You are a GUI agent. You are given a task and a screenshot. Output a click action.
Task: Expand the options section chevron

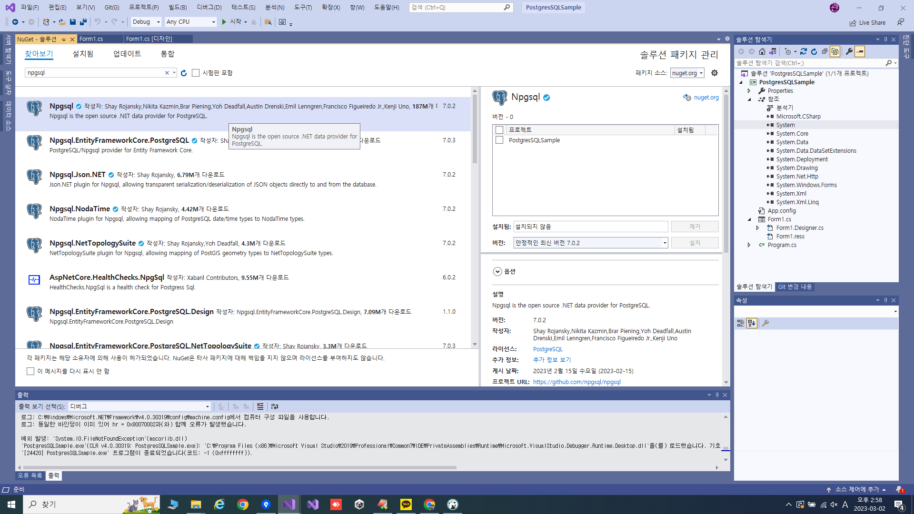[497, 271]
